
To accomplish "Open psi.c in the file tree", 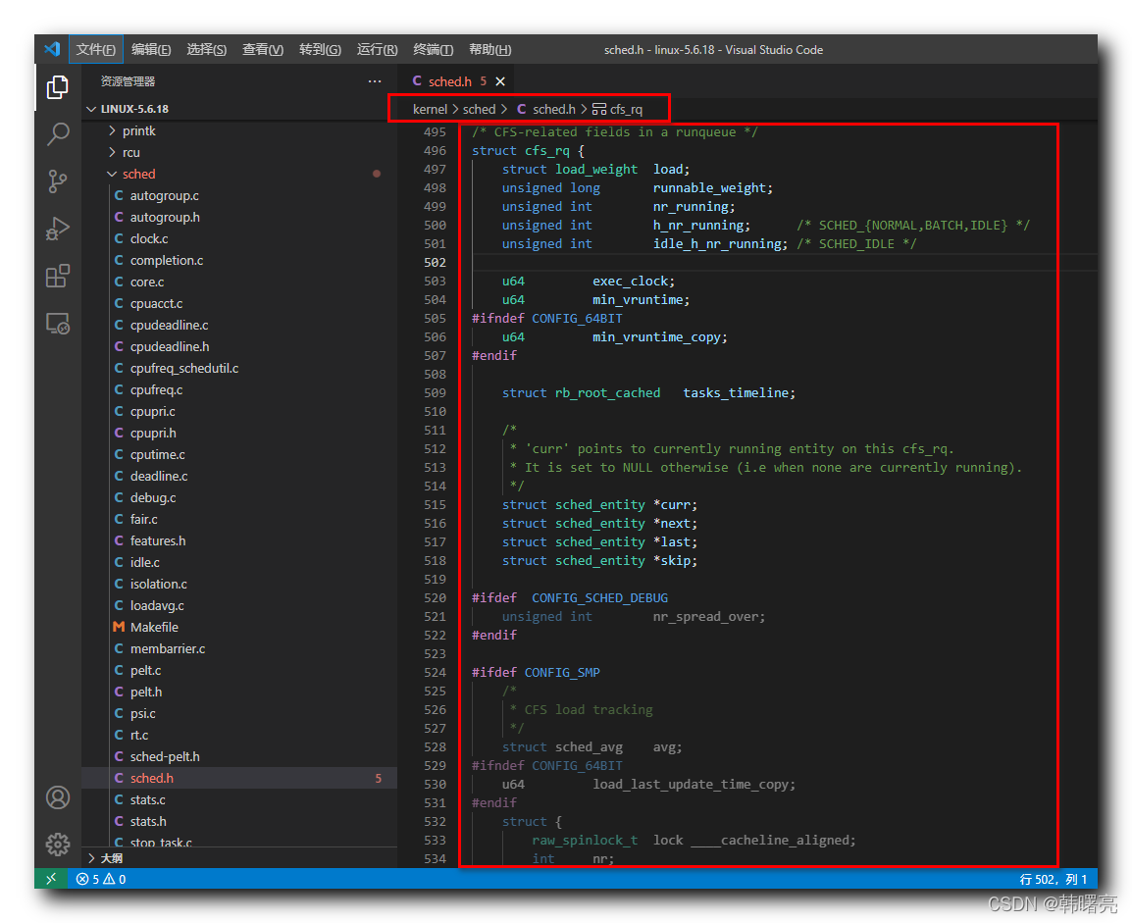I will 239,714.
